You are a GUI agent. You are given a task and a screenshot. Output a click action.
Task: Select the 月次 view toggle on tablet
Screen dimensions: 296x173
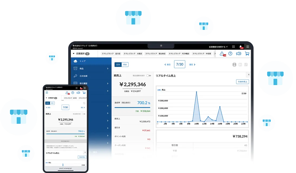[x=125, y=65]
